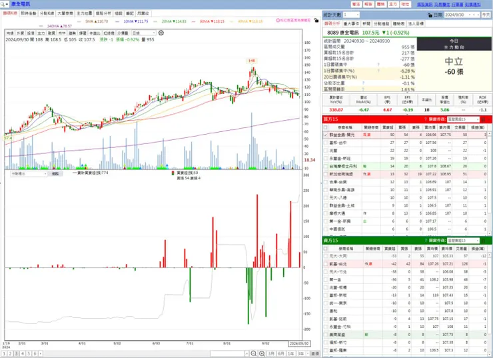This screenshot has width=493, height=358.
Task: Go to chart page 3
Action: 17,353
